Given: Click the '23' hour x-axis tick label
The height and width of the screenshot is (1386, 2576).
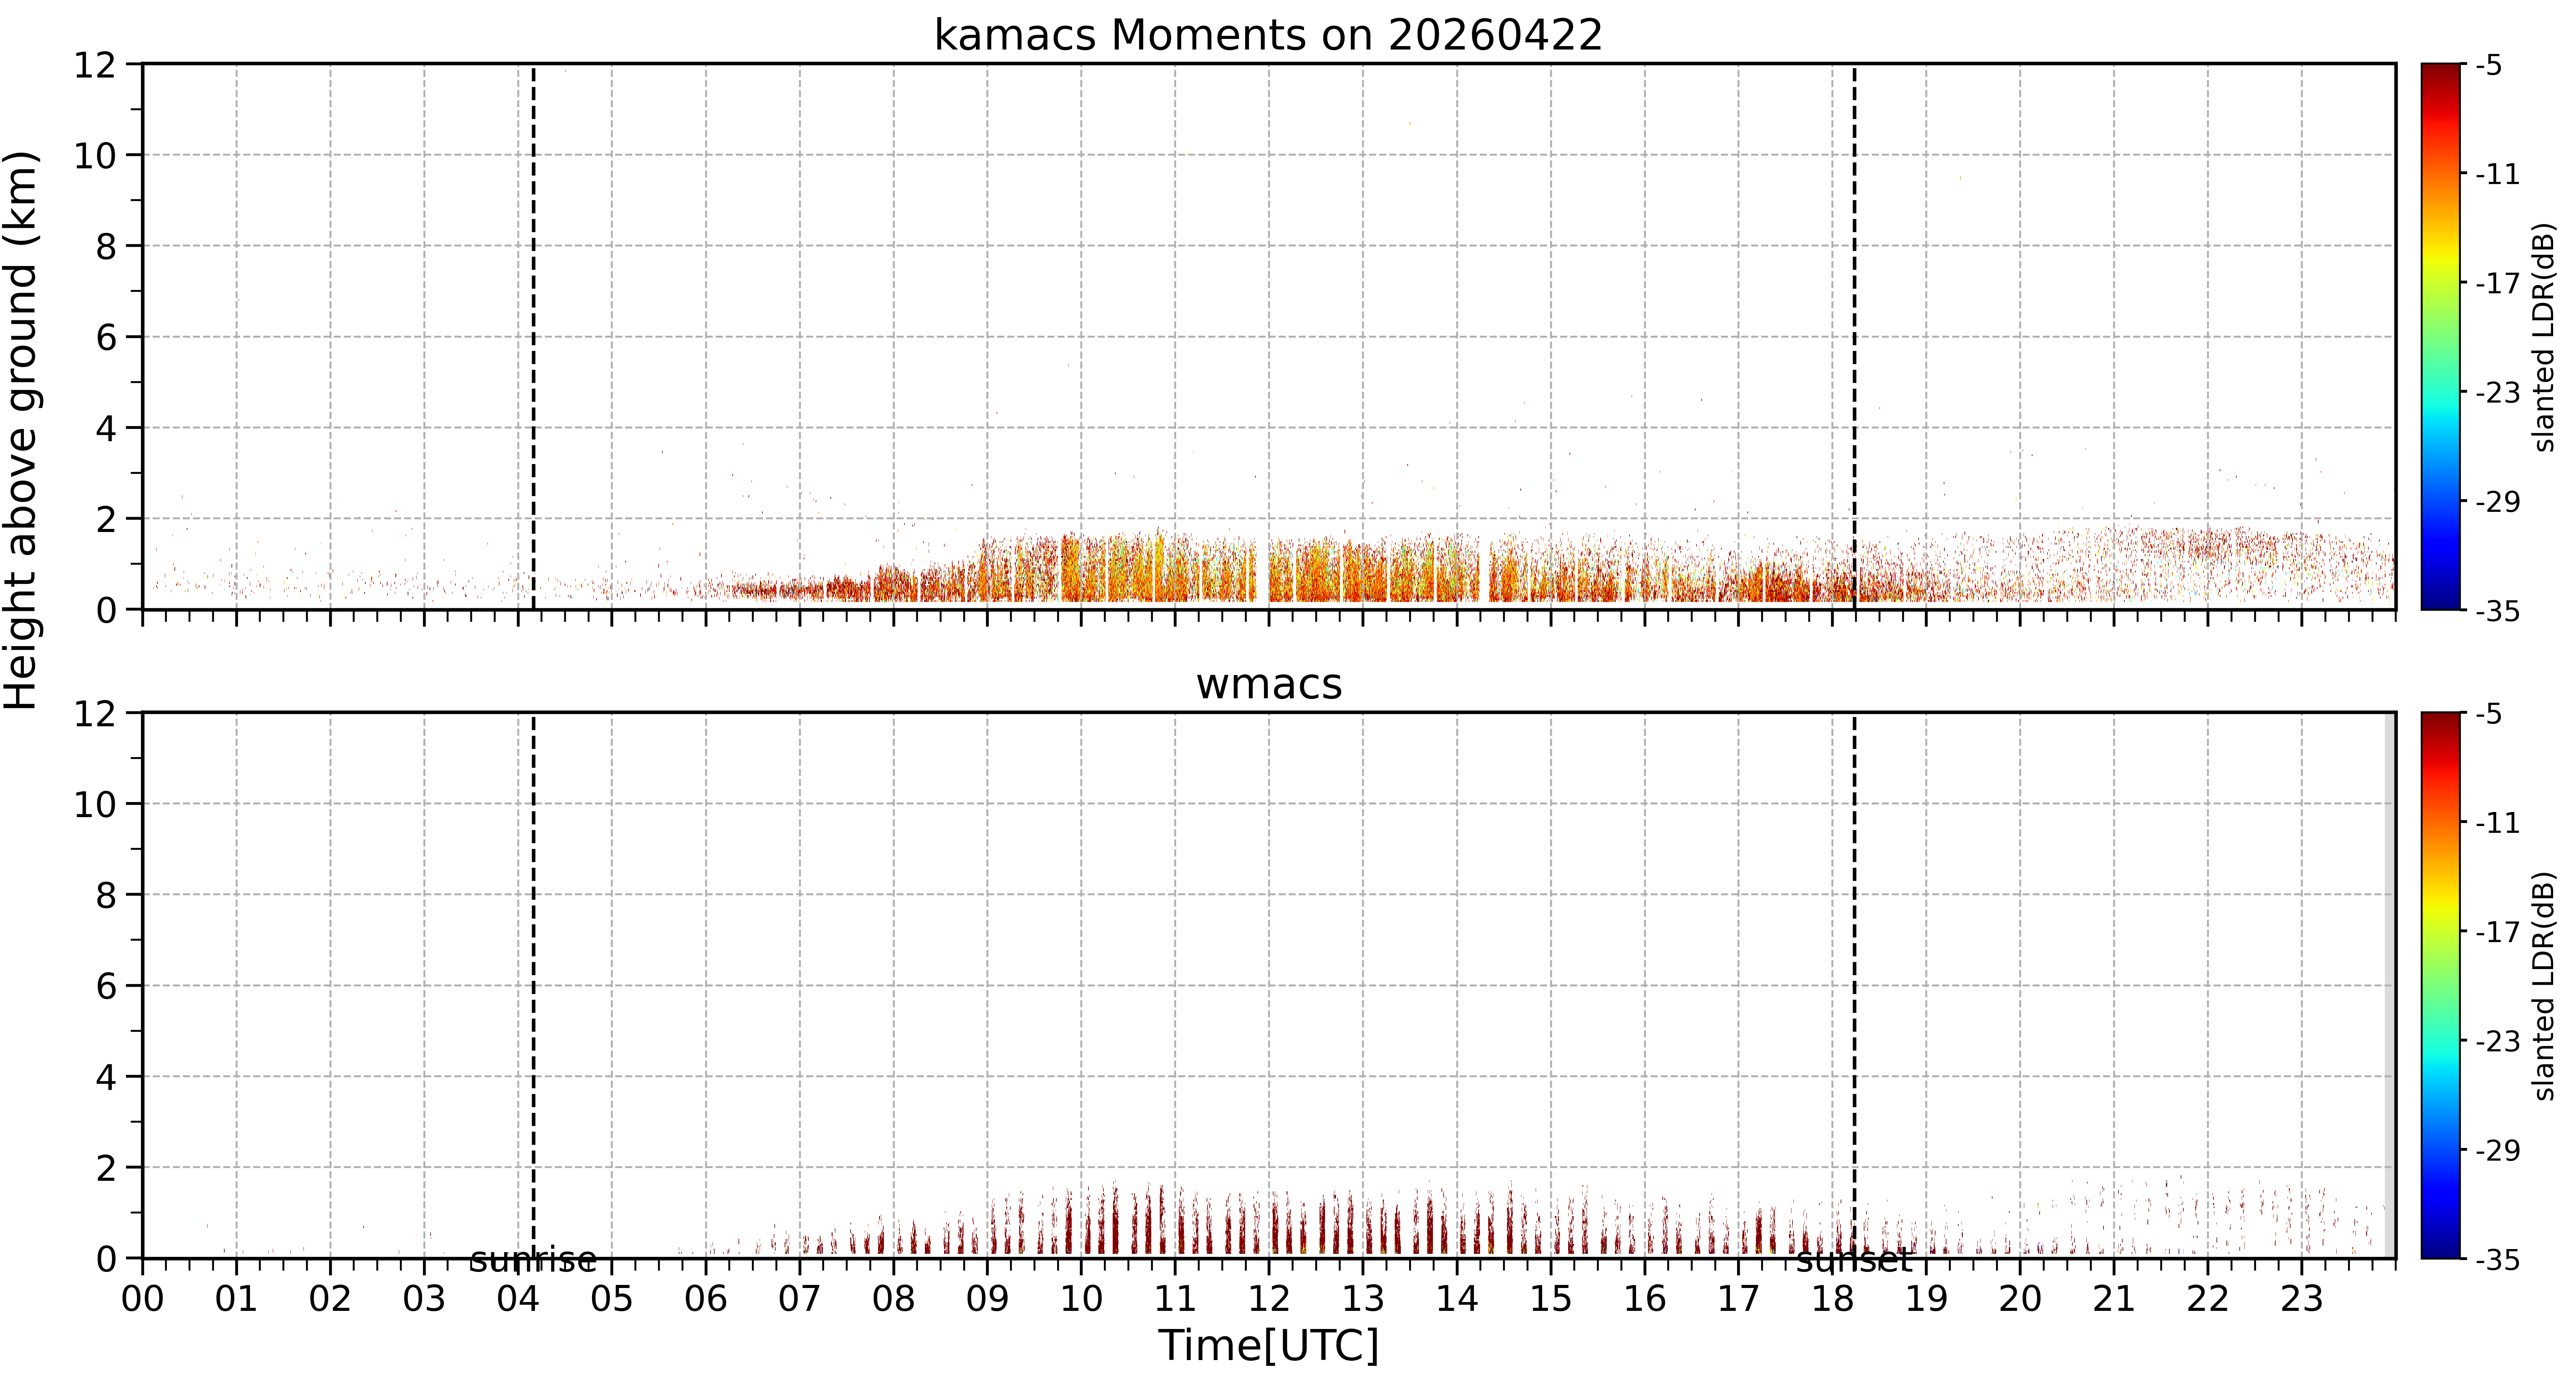Looking at the screenshot, I should 2301,1299.
